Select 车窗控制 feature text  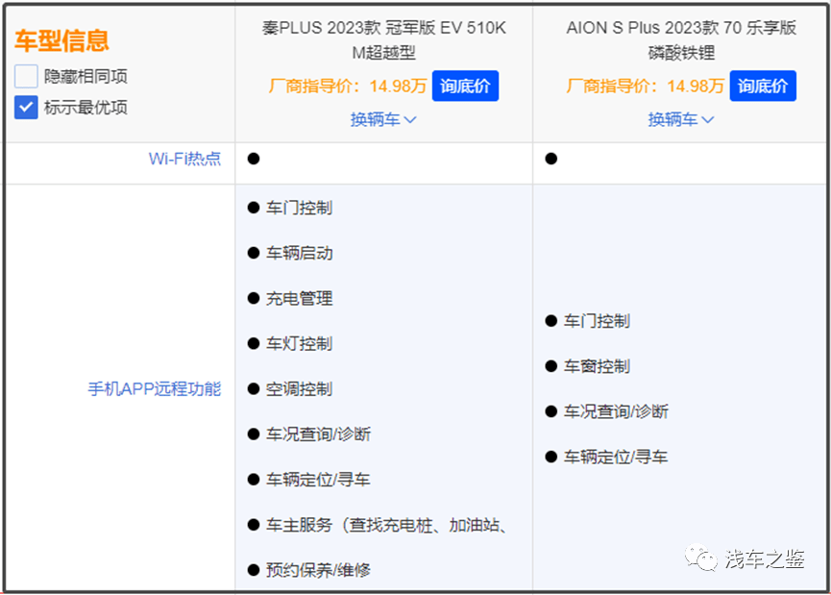click(597, 366)
